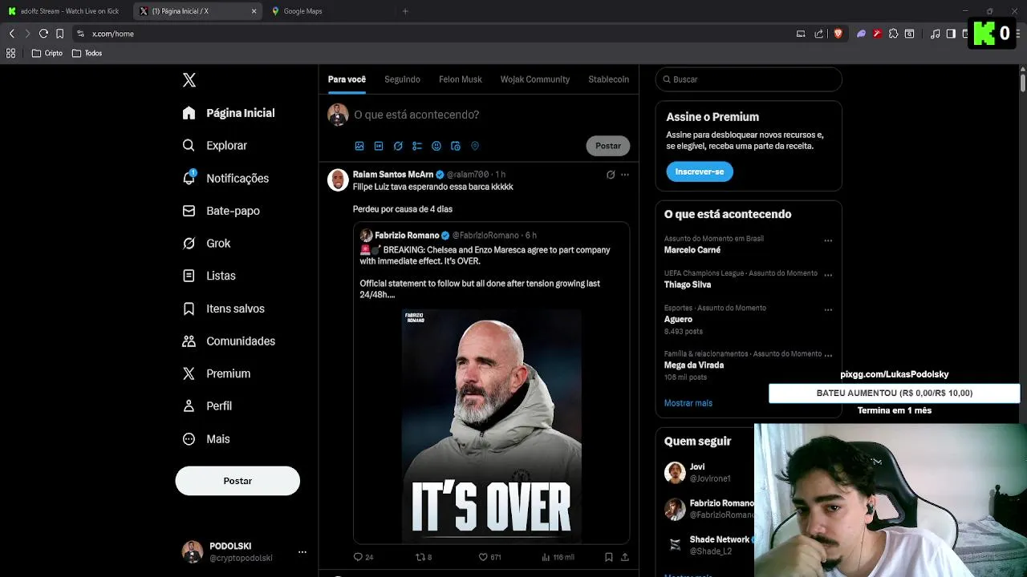Open options for Thiago Silva trend
The width and height of the screenshot is (1027, 577).
(828, 275)
